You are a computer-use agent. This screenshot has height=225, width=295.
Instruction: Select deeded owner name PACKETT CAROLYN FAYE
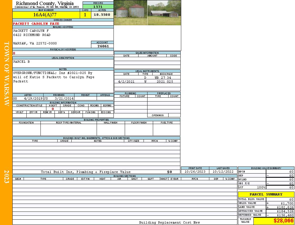pos(36,24)
